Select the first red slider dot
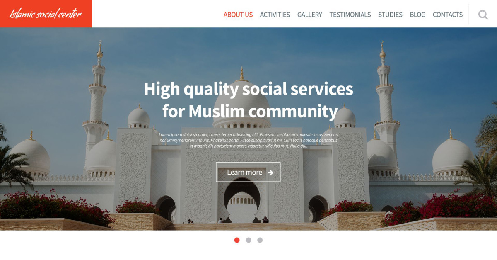 pos(237,240)
